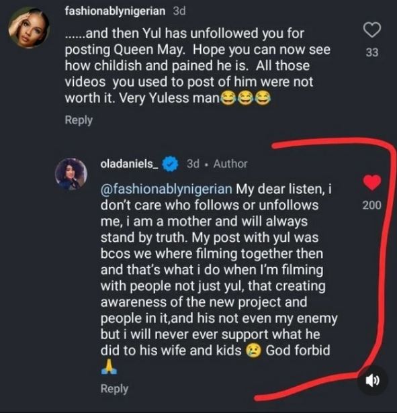397x413 pixels.
Task: Click the crying face emoji before God forbid
Action: tap(253, 351)
